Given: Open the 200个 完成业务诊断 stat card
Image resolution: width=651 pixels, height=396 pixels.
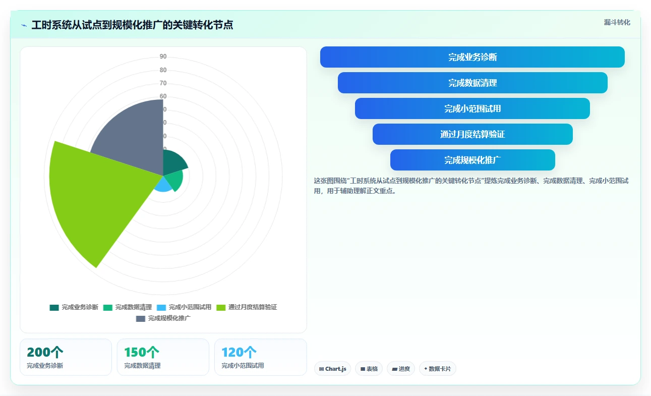Looking at the screenshot, I should pos(66,357).
